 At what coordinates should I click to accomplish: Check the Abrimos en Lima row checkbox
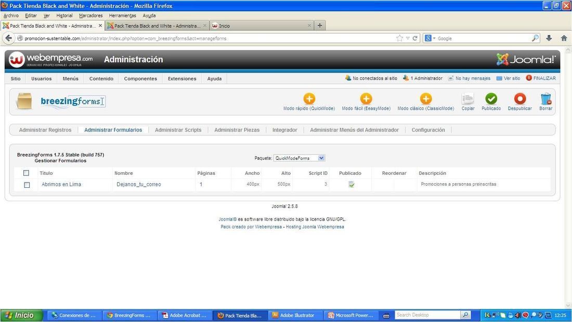coord(27,185)
